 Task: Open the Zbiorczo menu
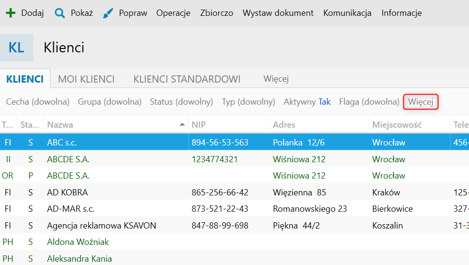pyautogui.click(x=216, y=13)
